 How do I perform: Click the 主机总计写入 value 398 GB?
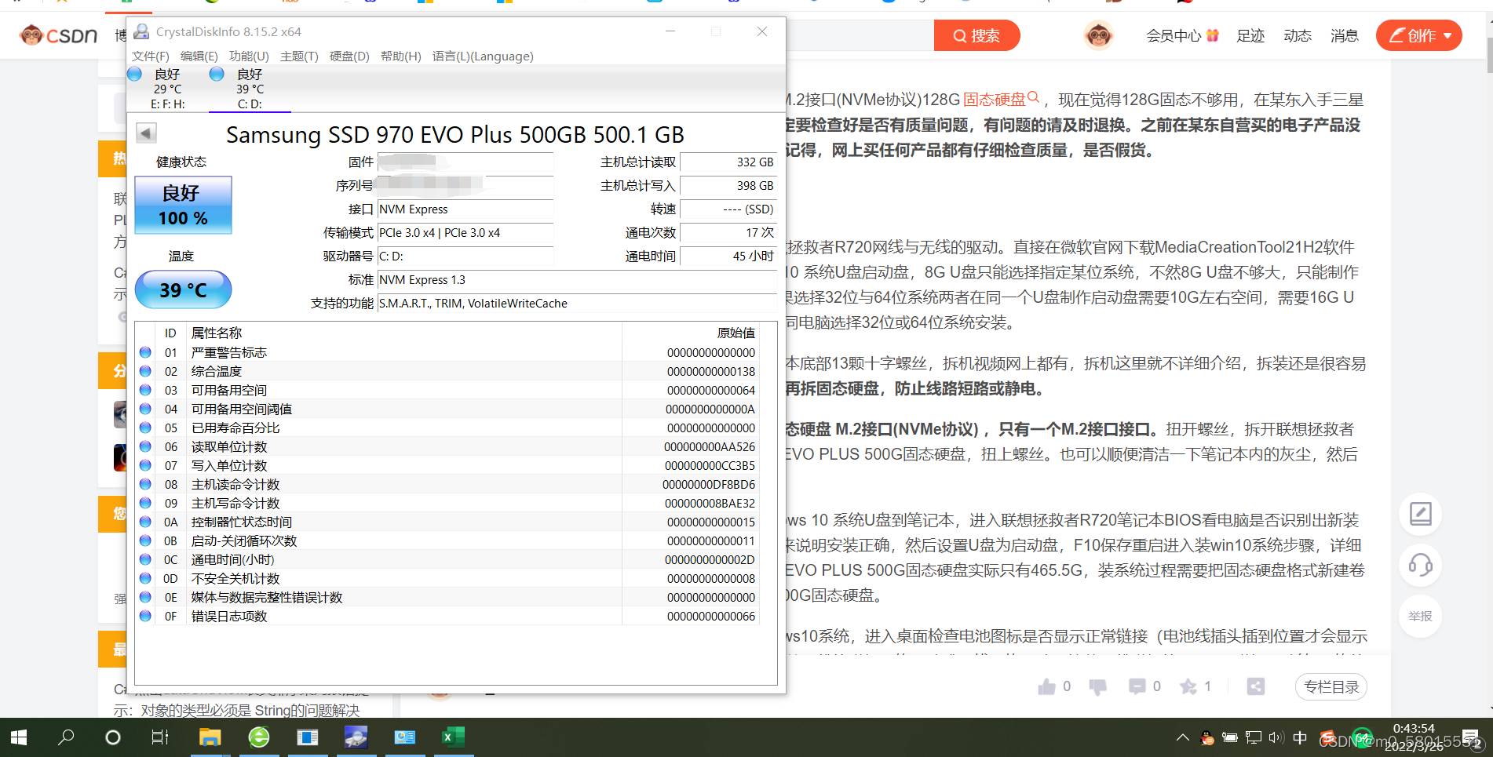tap(728, 186)
